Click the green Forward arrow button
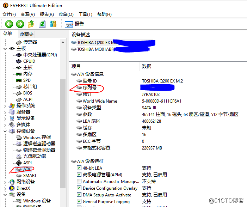Viewport: 247px width, 207px height. 20,24
